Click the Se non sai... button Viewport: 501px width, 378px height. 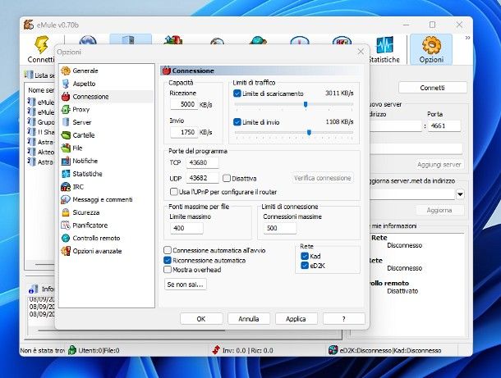tap(185, 285)
